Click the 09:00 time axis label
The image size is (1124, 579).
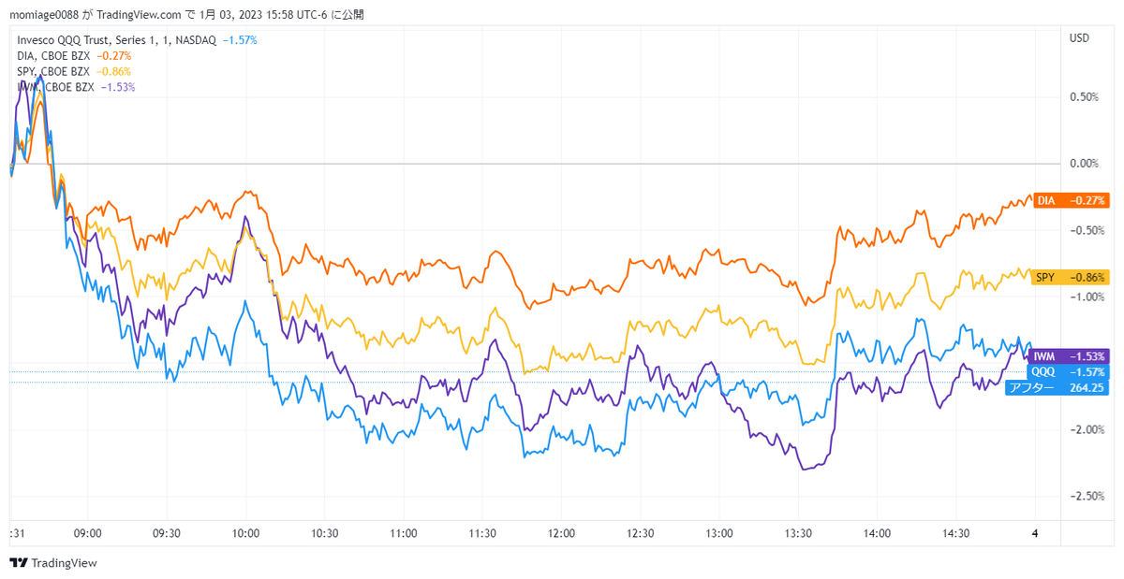(x=87, y=533)
